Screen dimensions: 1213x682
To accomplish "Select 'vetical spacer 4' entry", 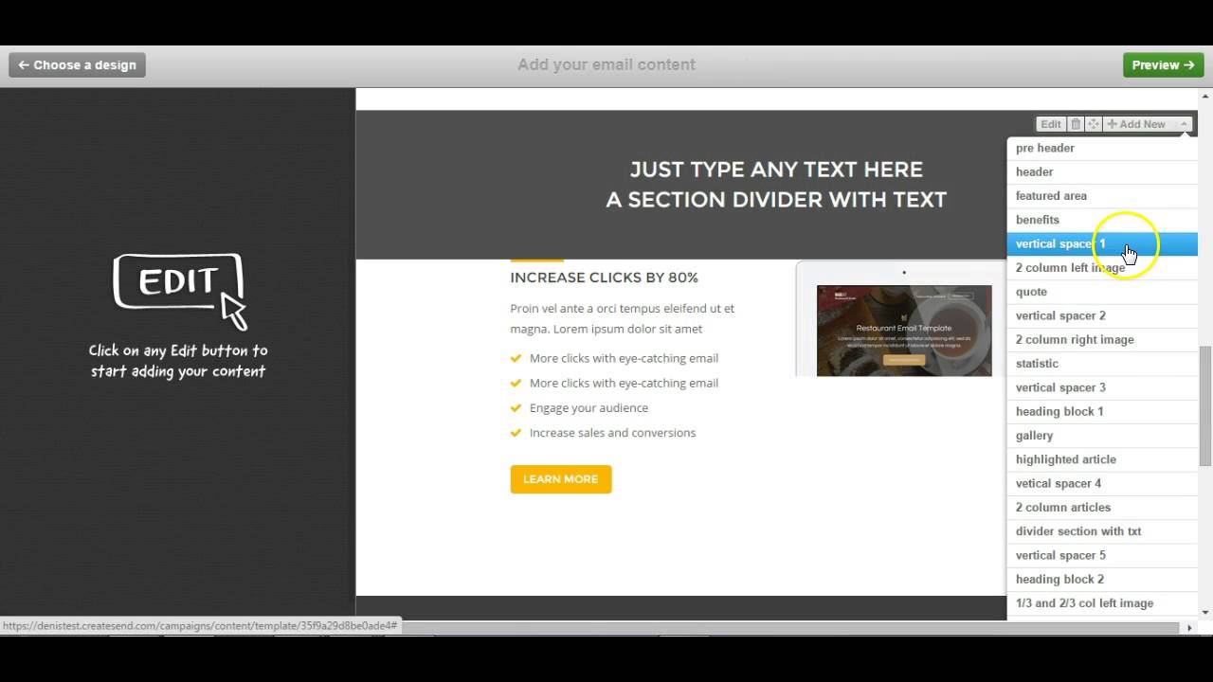I will pos(1102,484).
